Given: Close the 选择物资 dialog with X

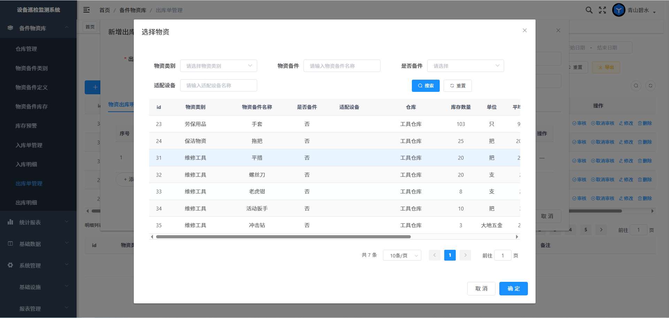Looking at the screenshot, I should click(x=524, y=31).
